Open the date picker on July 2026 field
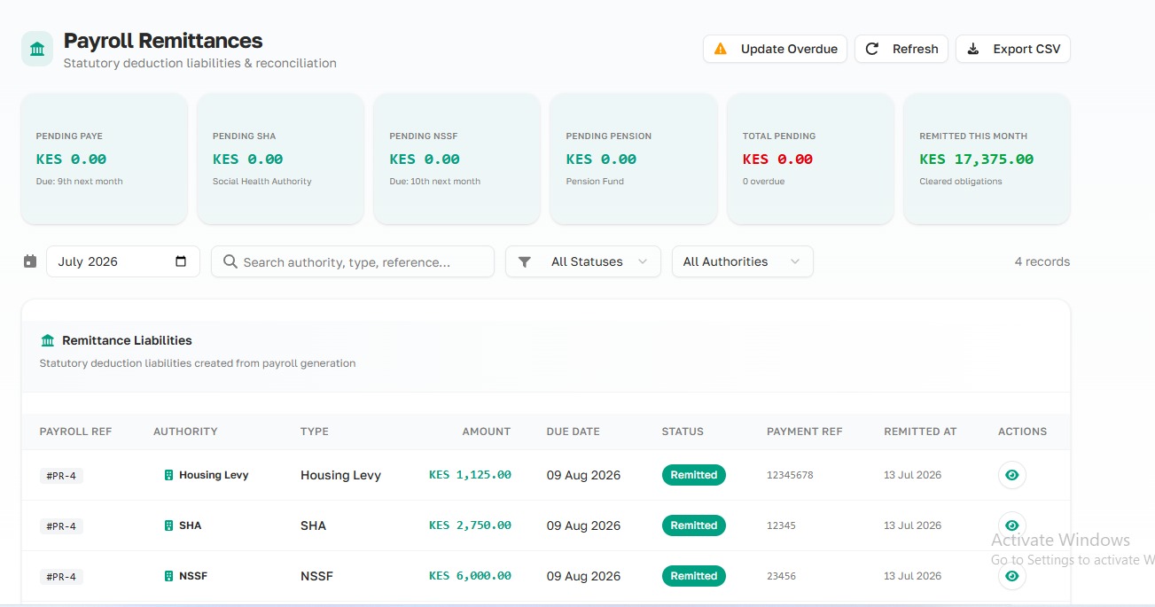 [x=181, y=261]
